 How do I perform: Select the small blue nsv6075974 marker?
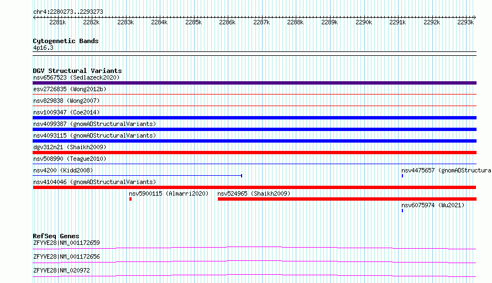click(x=402, y=211)
